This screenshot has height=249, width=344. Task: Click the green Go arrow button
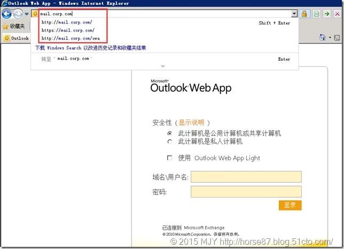327,14
